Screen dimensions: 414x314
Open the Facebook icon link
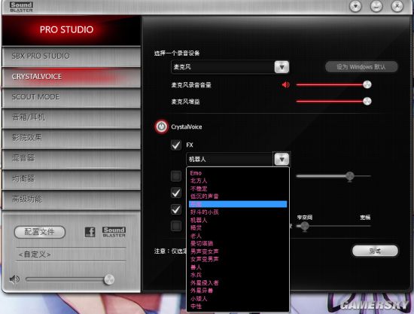pos(90,232)
